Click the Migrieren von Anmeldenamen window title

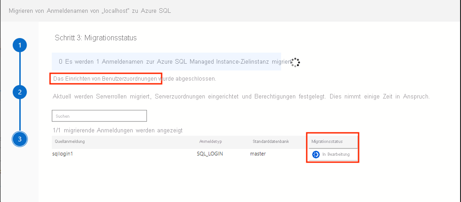tap(90, 11)
